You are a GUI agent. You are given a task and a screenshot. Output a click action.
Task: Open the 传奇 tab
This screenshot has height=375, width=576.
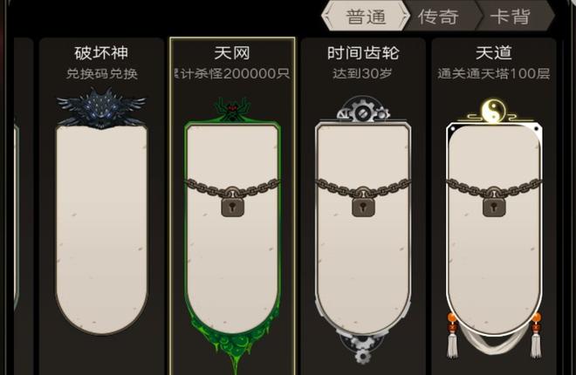pos(438,17)
